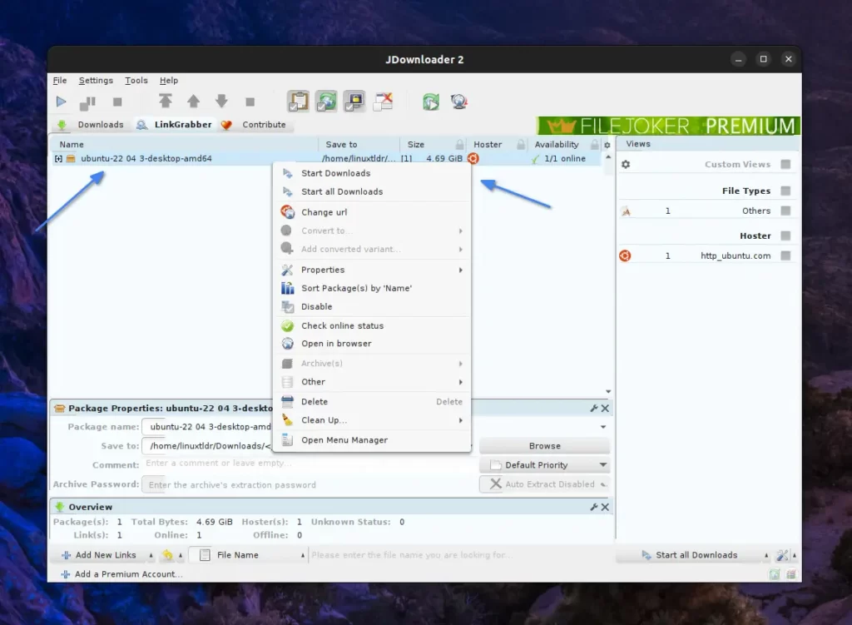The image size is (852, 625).
Task: Expand the ubuntu-22 04 3-desktop-amd64 package
Action: pos(58,159)
